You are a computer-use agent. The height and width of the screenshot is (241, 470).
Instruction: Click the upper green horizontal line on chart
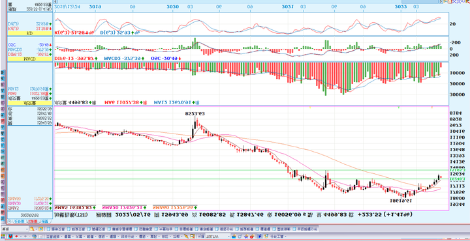tap(251, 170)
